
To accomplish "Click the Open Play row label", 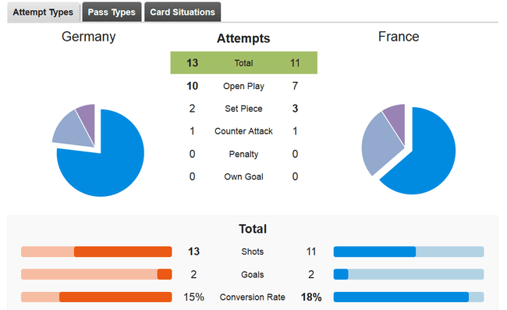I will pyautogui.click(x=244, y=86).
